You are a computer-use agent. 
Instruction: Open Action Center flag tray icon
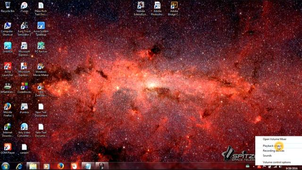(x=265, y=167)
